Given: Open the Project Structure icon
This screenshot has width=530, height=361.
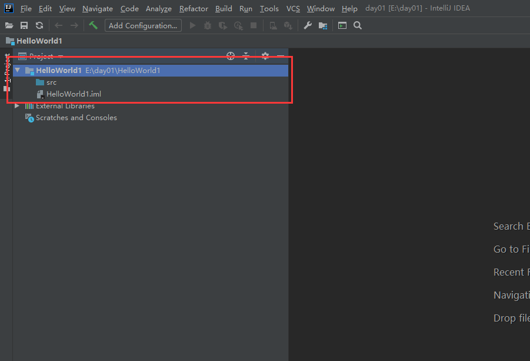Looking at the screenshot, I should tap(323, 25).
